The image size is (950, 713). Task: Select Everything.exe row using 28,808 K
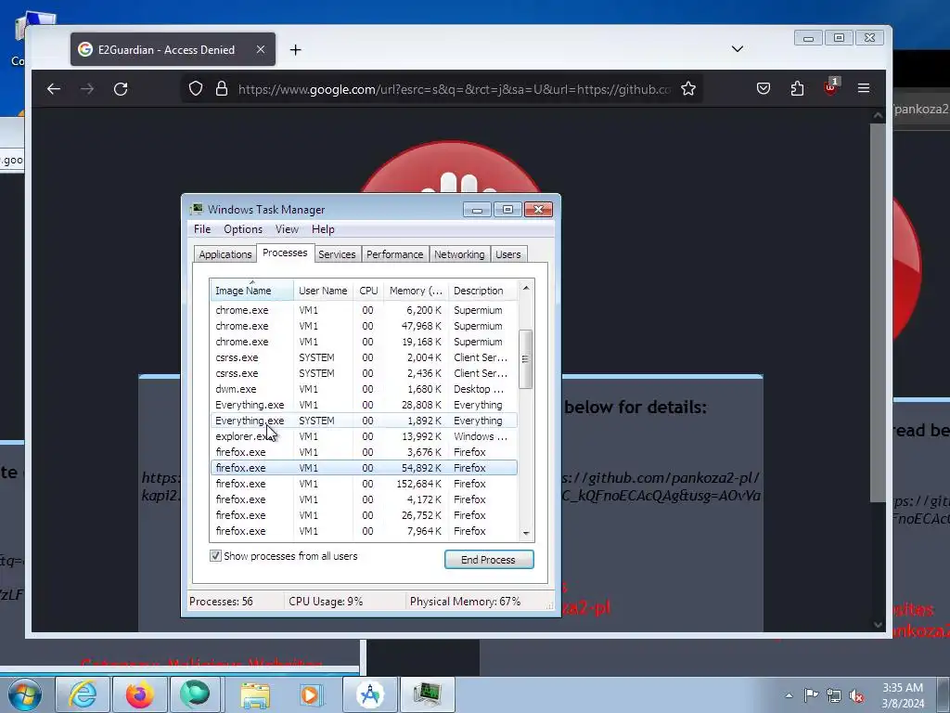(x=364, y=405)
